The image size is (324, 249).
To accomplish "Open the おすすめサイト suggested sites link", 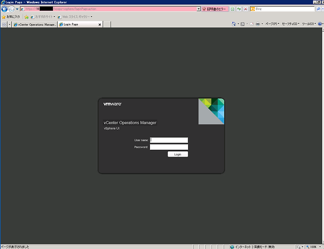I will click(43, 17).
